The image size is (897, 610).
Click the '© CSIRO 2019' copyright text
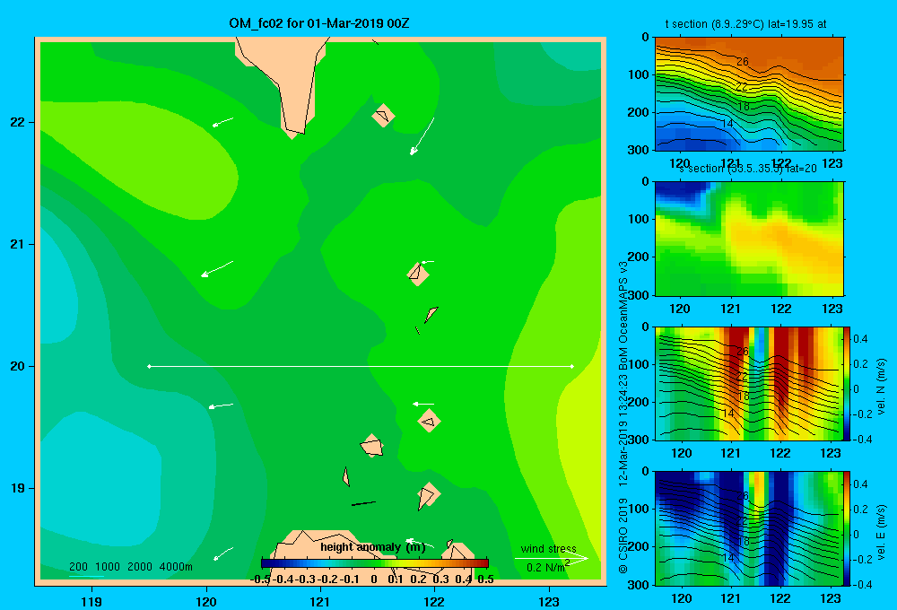(x=623, y=536)
